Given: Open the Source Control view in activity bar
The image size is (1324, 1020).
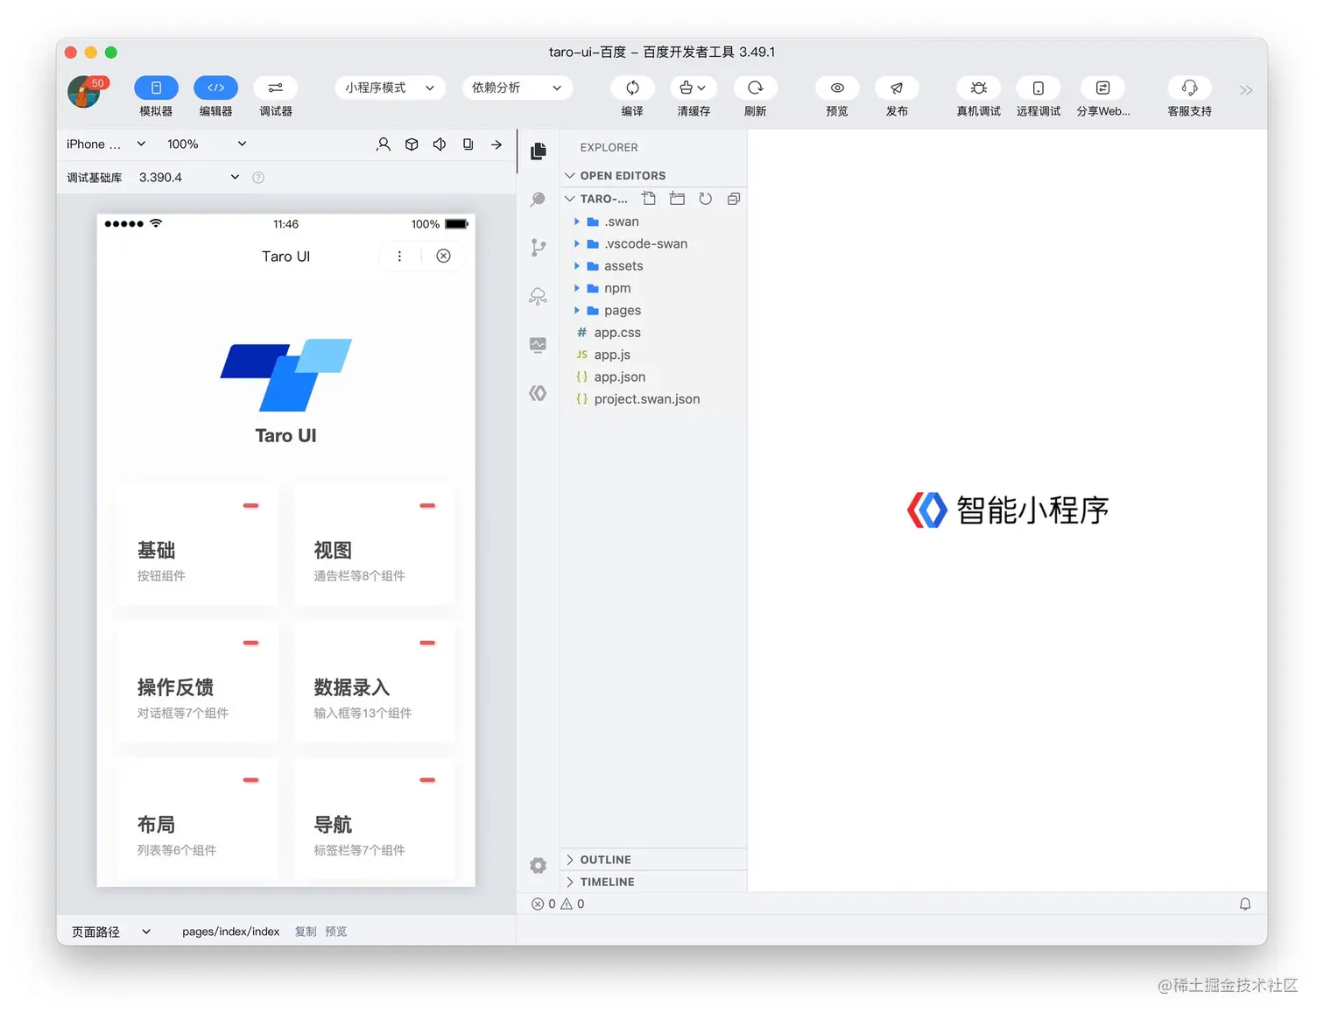Looking at the screenshot, I should click(x=539, y=248).
